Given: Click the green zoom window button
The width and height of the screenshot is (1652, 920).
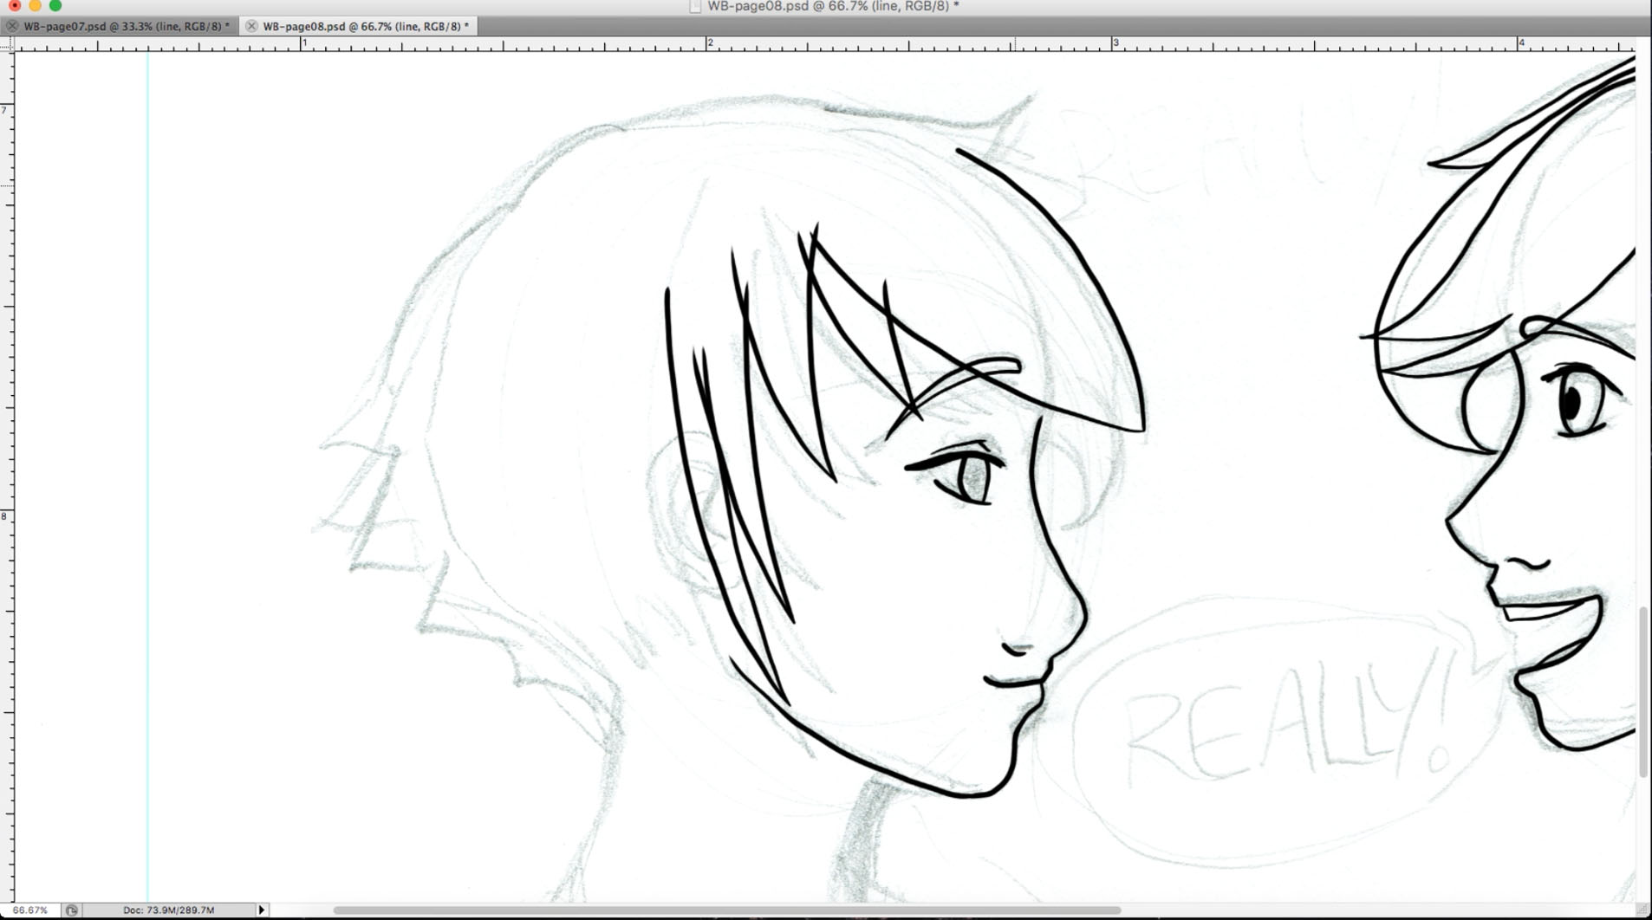Looking at the screenshot, I should click(55, 5).
